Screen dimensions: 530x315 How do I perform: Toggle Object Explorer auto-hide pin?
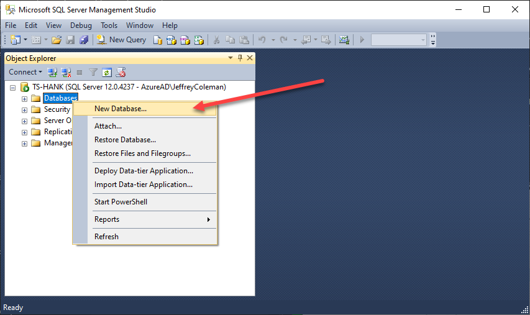tap(240, 58)
